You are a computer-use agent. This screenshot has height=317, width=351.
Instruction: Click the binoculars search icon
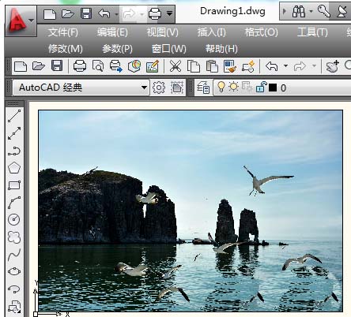[299, 12]
